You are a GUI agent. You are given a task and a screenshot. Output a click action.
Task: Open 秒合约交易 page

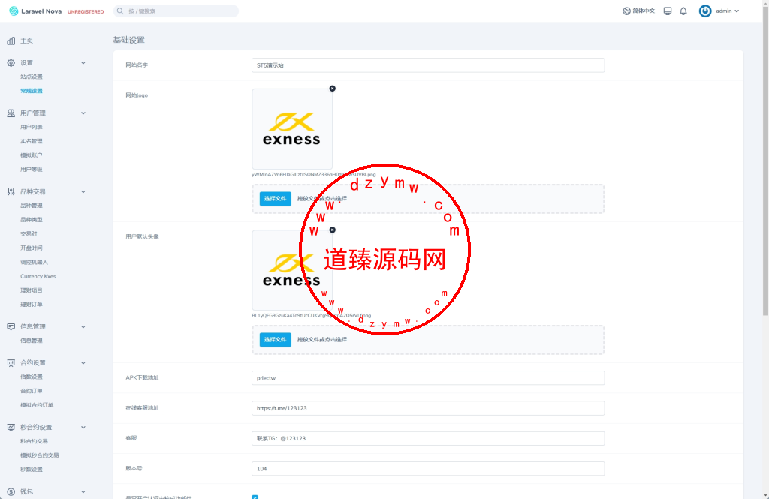click(34, 442)
